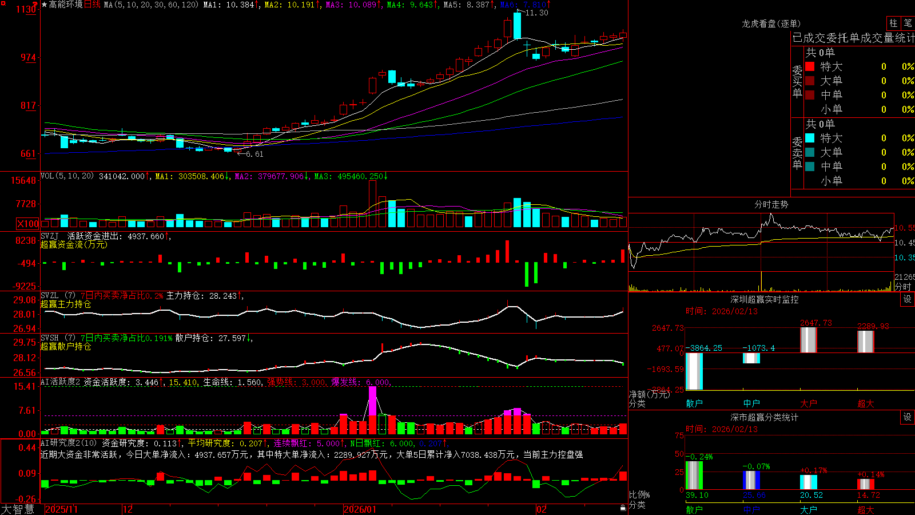The width and height of the screenshot is (915, 515).
Task: Click the 时间: 2026/02/13 under 深圳超赢实时监控
Action: click(722, 311)
